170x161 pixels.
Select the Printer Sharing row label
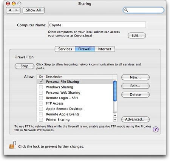click(x=58, y=120)
